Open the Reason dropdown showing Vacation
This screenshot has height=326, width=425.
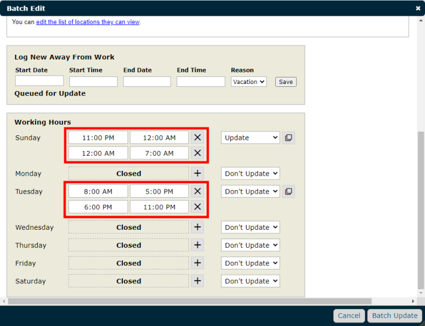(248, 82)
